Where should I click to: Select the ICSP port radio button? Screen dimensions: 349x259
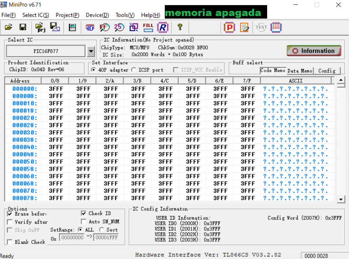click(x=133, y=70)
